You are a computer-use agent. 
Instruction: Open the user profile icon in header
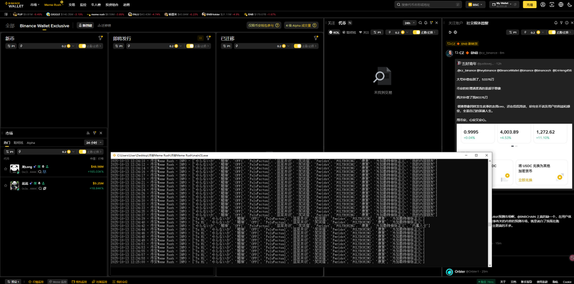543,4
